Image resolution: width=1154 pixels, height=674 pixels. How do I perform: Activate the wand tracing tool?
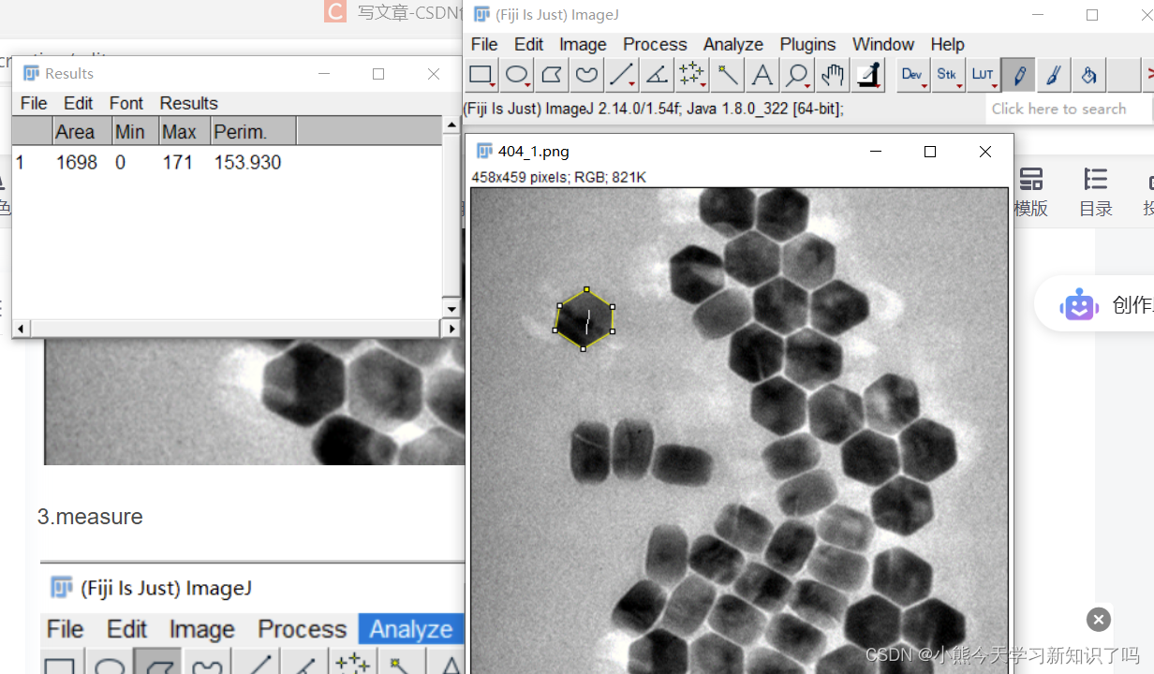click(x=727, y=75)
